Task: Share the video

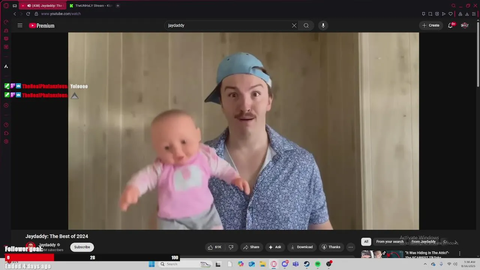Action: tap(251, 247)
